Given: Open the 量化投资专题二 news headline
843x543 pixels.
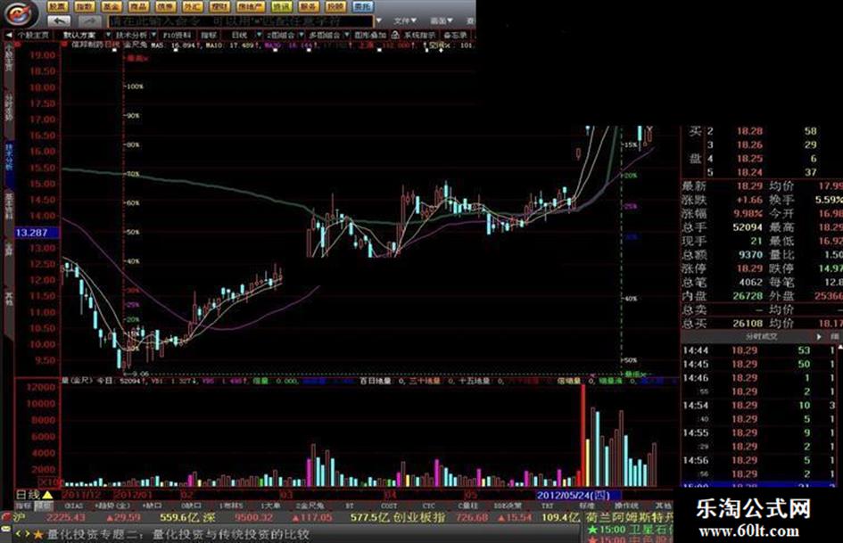Looking at the screenshot, I should [178, 534].
